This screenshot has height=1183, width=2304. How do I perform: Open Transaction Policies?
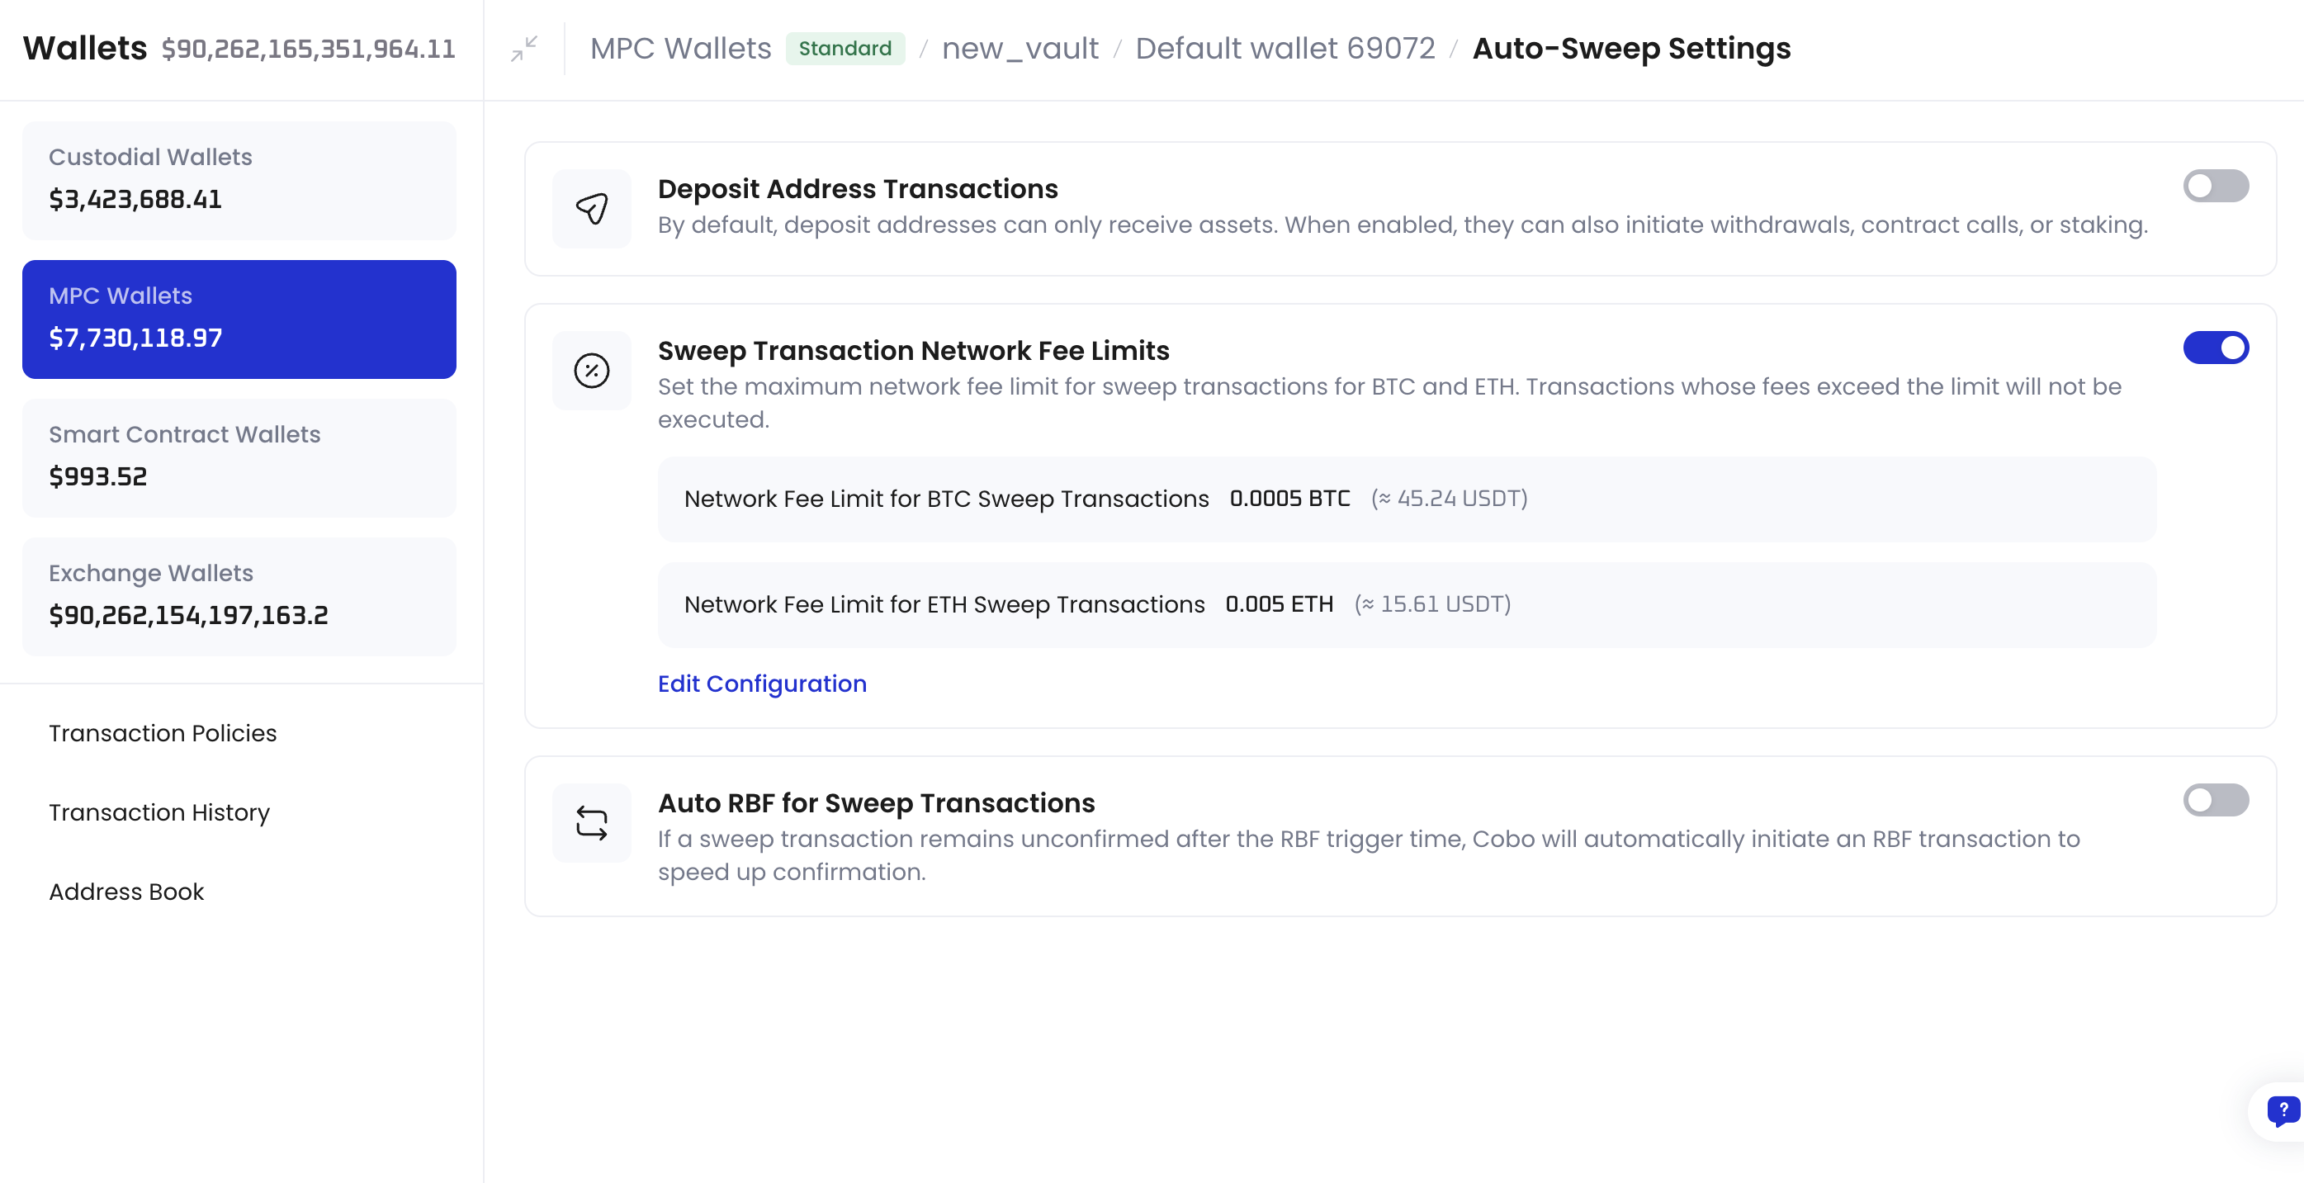point(162,733)
